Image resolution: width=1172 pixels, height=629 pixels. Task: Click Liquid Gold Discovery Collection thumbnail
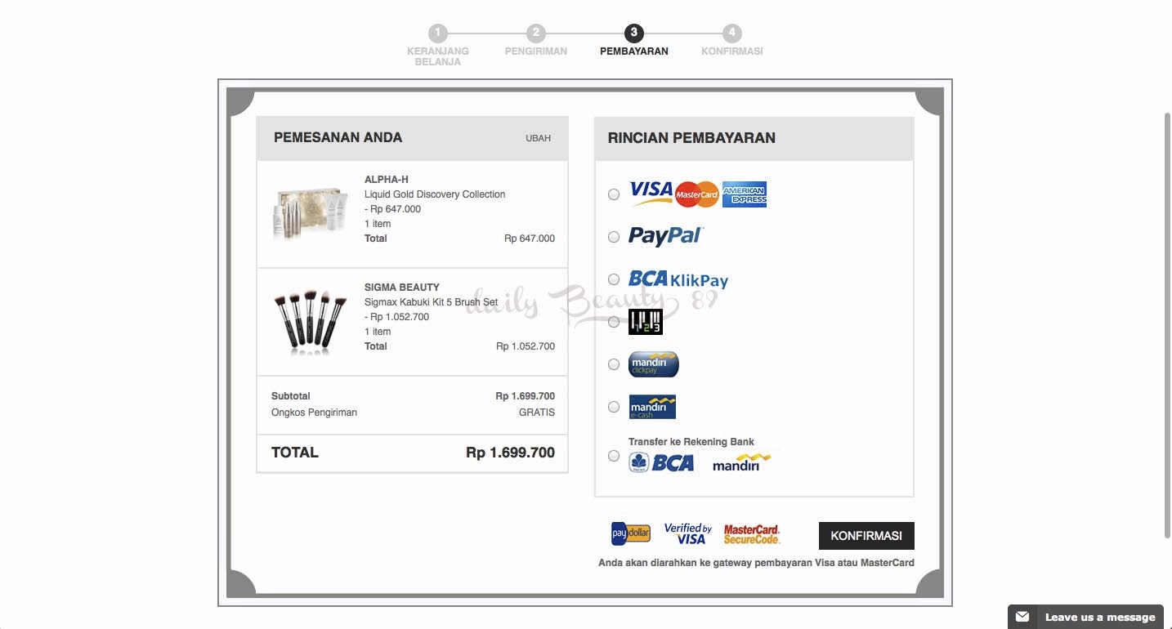coord(311,214)
